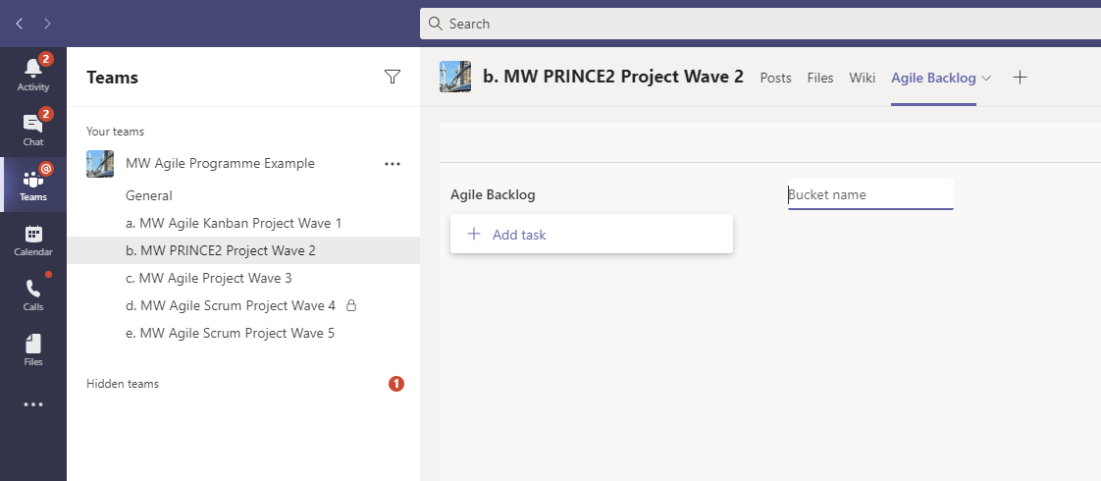
Task: Open the Calls icon in sidebar
Action: [x=33, y=294]
